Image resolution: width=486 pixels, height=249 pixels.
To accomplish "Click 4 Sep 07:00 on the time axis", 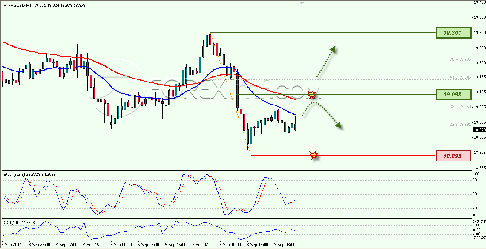I will [x=67, y=245].
